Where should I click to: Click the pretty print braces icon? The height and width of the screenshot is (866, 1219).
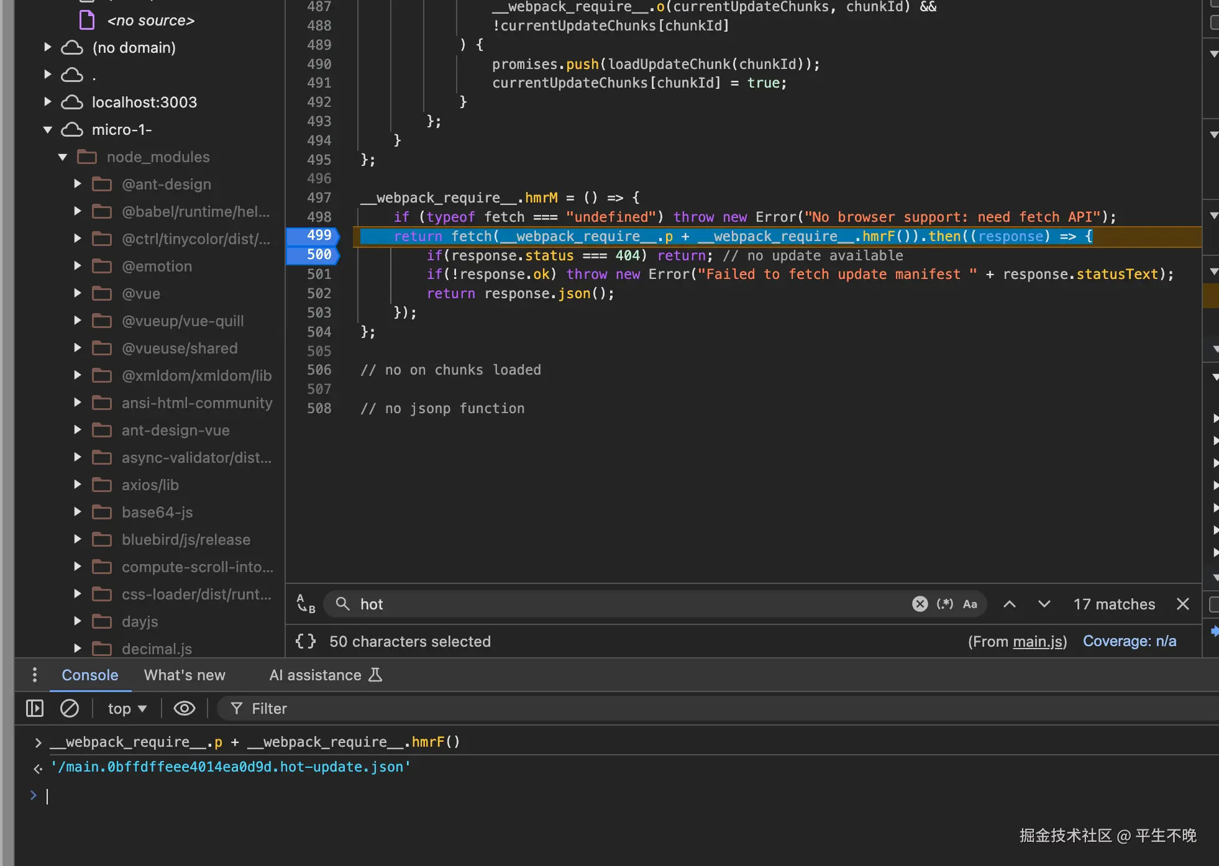tap(305, 641)
